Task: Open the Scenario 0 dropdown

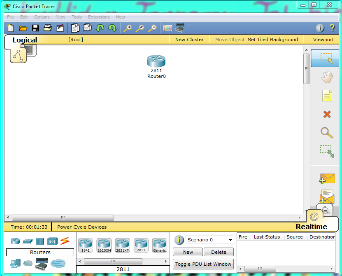Action: 209,240
